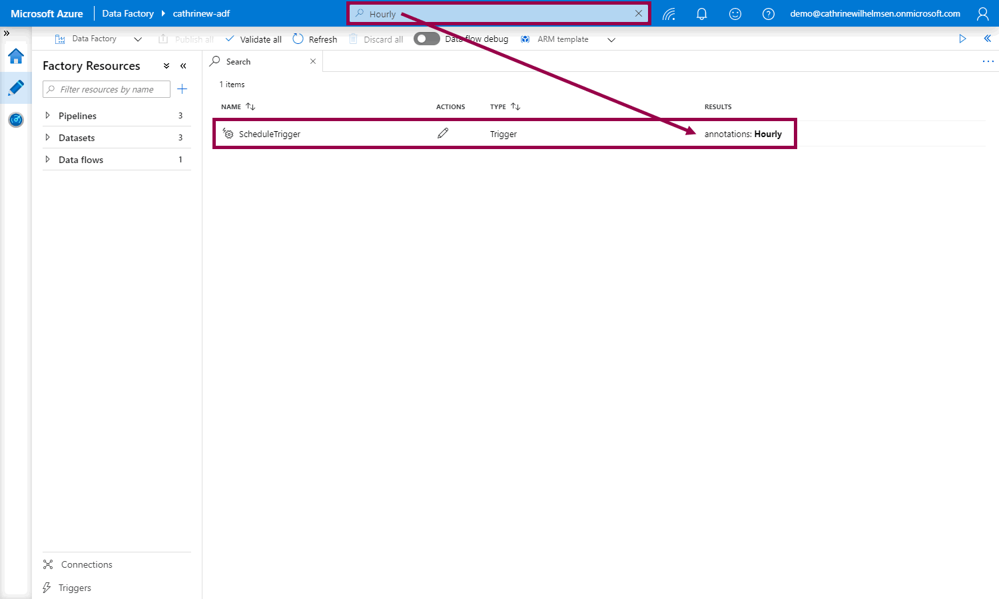Toggle Data flow debug switch
Image resolution: width=999 pixels, height=599 pixels.
point(426,39)
